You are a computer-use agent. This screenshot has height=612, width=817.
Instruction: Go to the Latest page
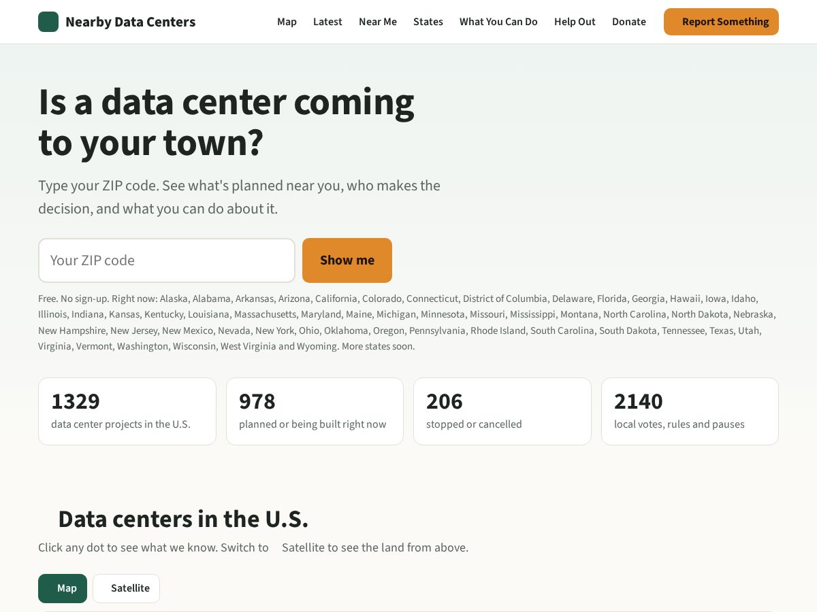coord(327,22)
